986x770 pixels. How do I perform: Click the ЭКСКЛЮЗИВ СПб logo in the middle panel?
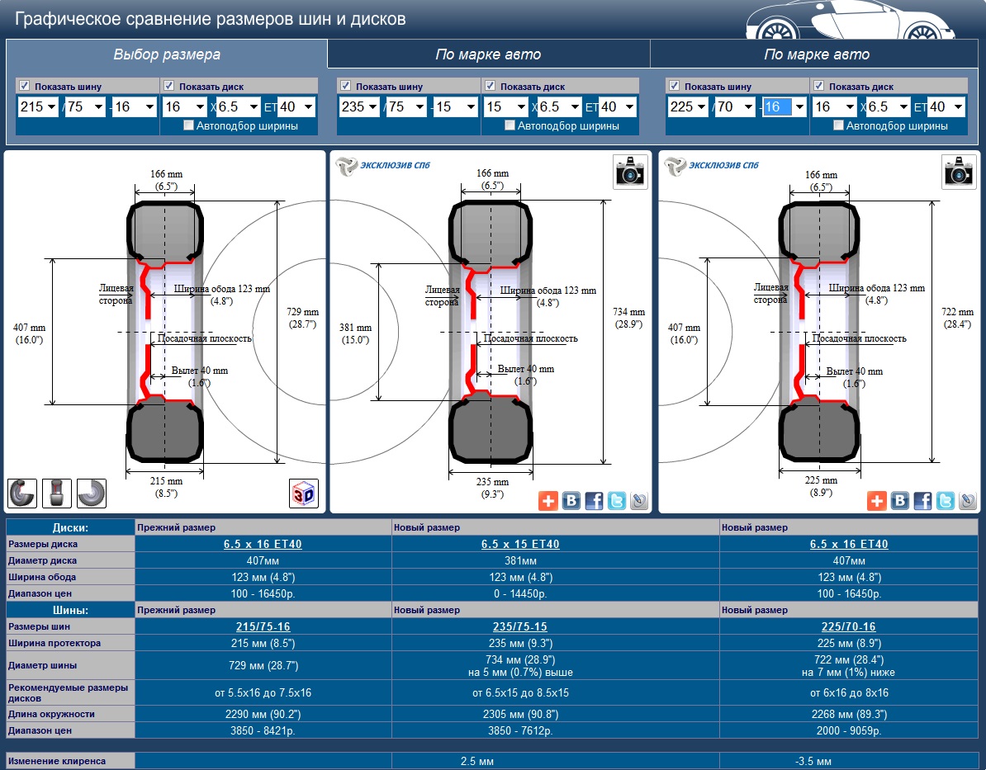[x=383, y=165]
